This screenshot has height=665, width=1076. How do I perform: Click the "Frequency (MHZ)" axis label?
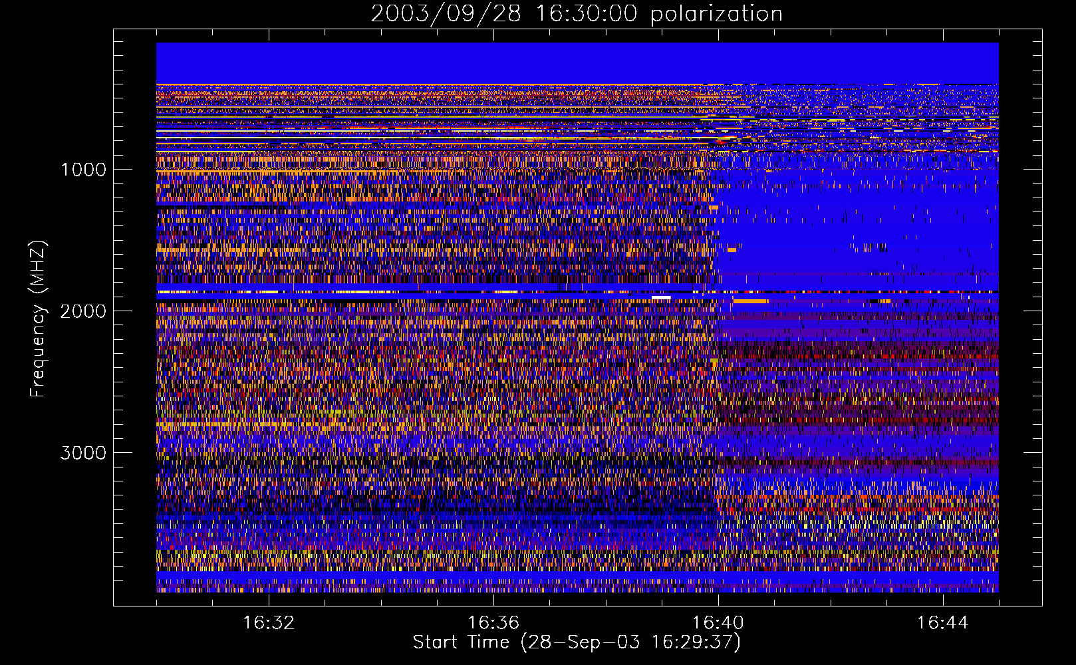pos(38,319)
